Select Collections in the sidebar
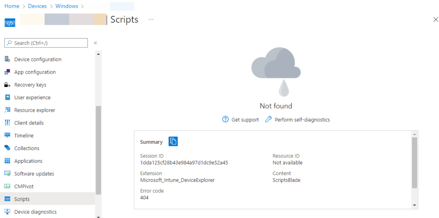The image size is (439, 218). tap(27, 148)
